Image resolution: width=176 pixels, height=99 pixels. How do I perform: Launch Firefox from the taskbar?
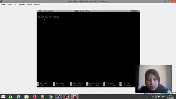coord(35,97)
